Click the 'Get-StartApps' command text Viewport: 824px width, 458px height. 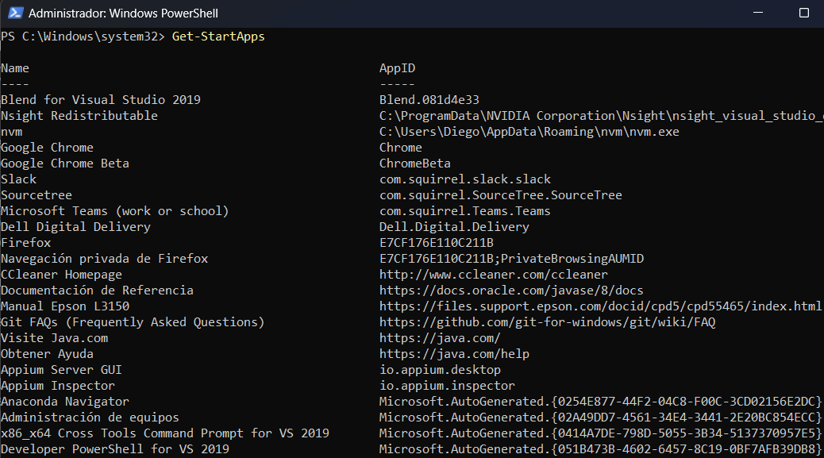[218, 37]
